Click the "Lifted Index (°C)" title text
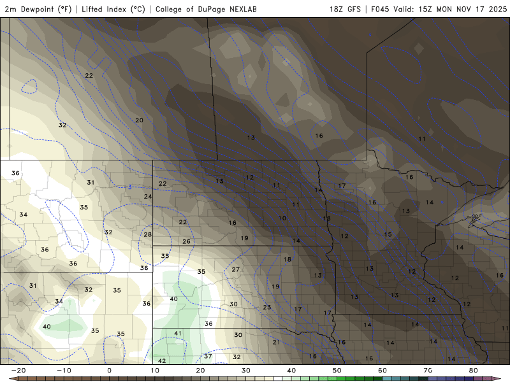The image size is (510, 382). point(113,9)
